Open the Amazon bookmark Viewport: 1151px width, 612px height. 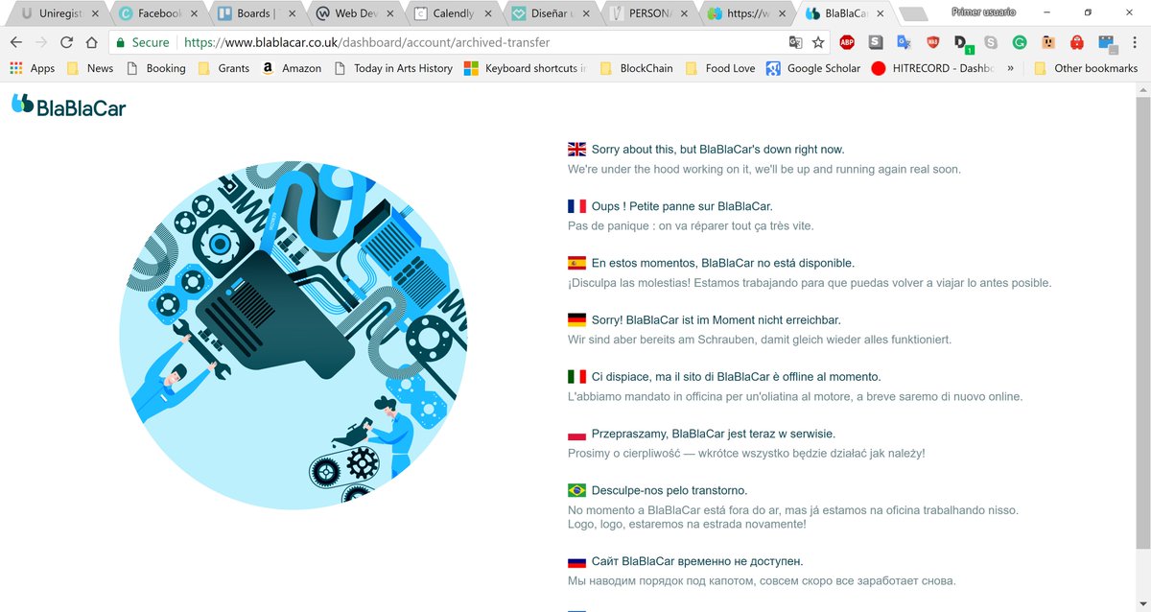[x=291, y=68]
